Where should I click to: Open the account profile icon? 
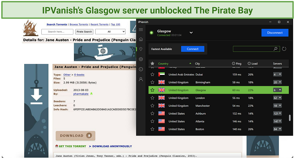[141, 79]
